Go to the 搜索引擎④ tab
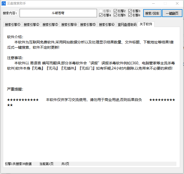 point(69,25)
